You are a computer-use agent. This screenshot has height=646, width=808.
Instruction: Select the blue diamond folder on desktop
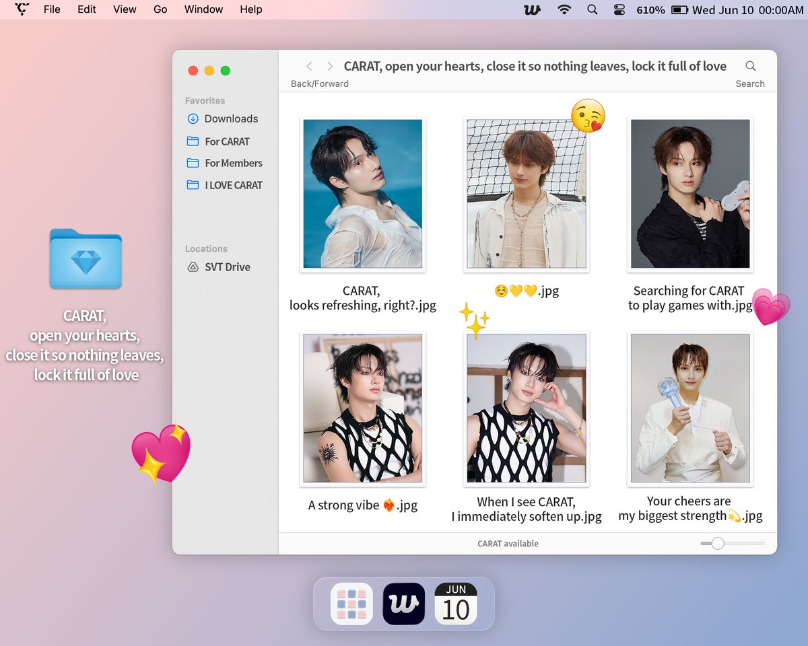click(x=86, y=259)
